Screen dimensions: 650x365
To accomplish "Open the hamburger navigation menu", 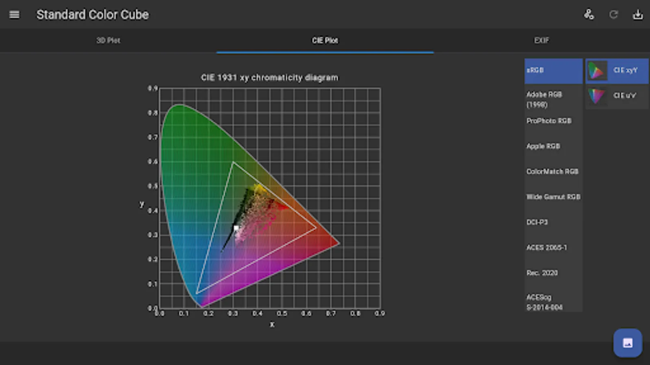I will pos(14,15).
